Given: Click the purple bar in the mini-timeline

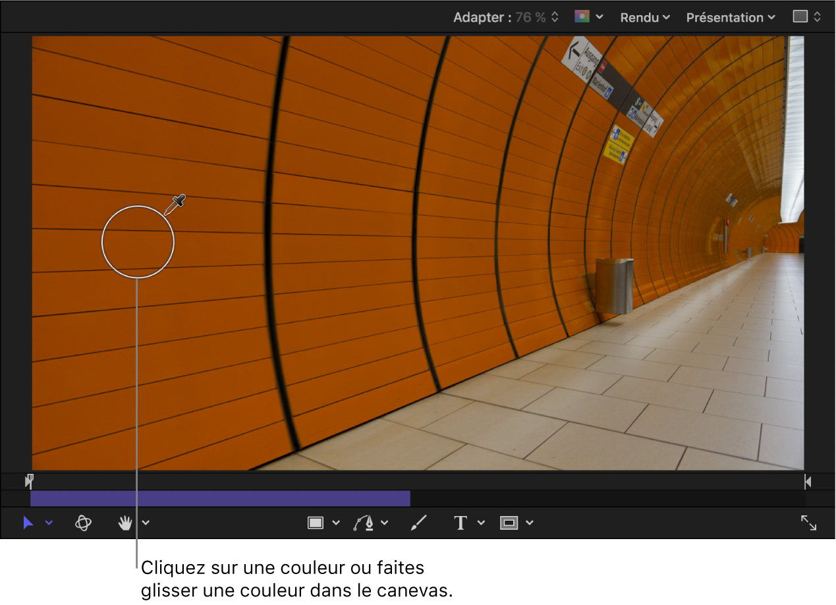Looking at the screenshot, I should point(220,498).
